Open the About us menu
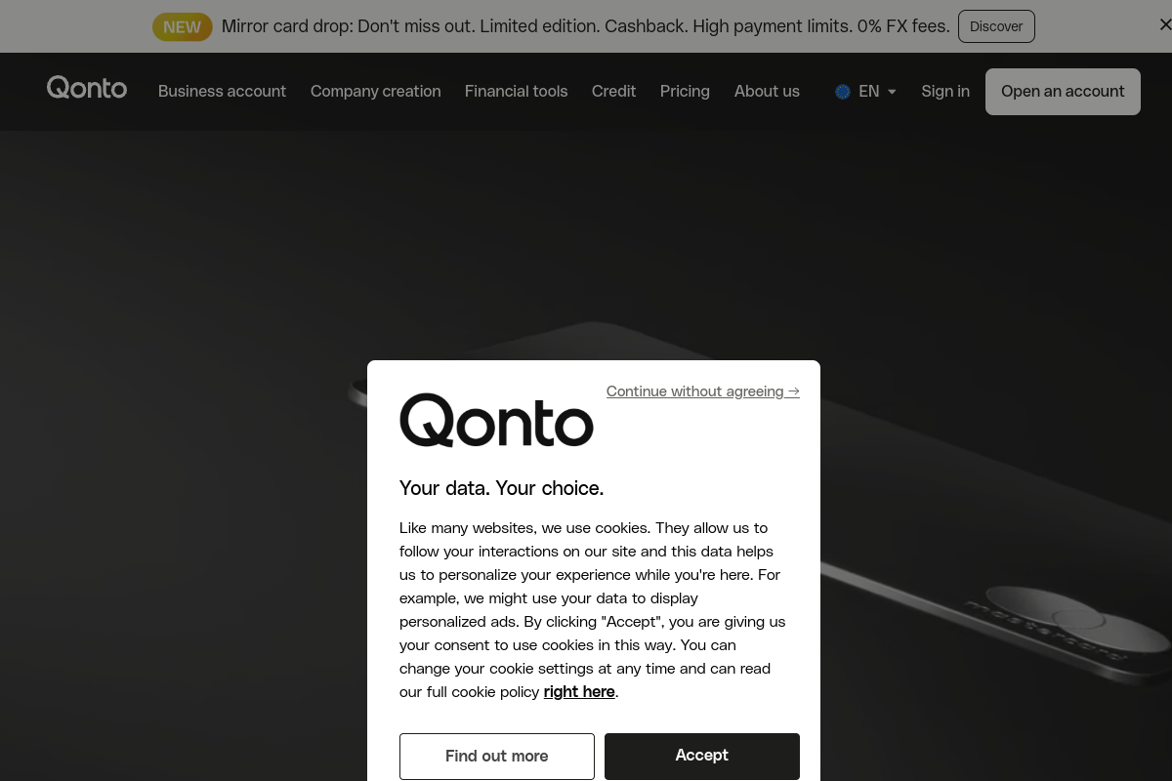The height and width of the screenshot is (781, 1172). click(x=767, y=91)
